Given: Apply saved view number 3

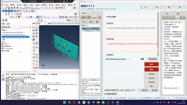Looking at the screenshot, I should pos(47,8).
